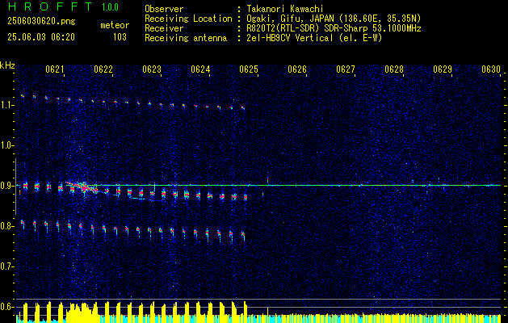Click the 0630 time marker

(491, 69)
